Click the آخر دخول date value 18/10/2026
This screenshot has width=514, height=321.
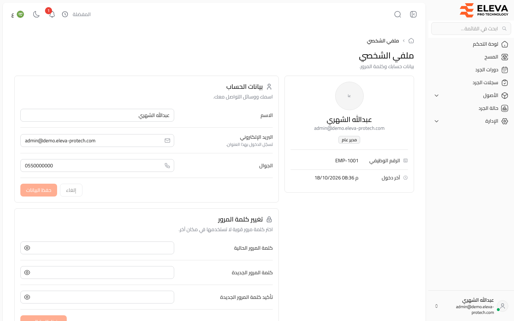[x=336, y=178]
